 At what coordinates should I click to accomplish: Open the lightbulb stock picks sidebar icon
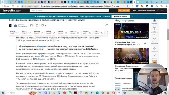point(154,28)
